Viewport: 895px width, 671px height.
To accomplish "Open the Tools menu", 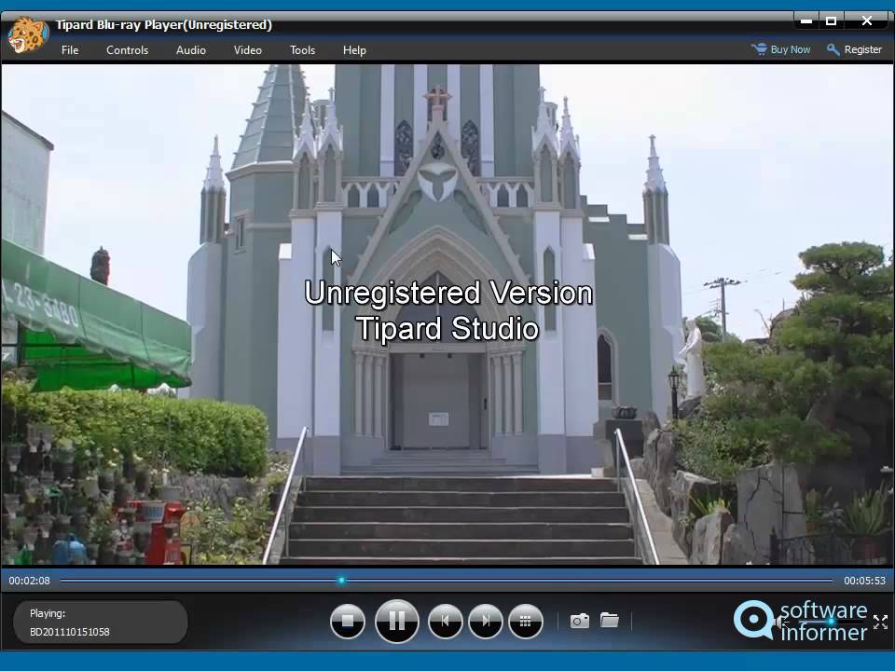I will [x=302, y=50].
